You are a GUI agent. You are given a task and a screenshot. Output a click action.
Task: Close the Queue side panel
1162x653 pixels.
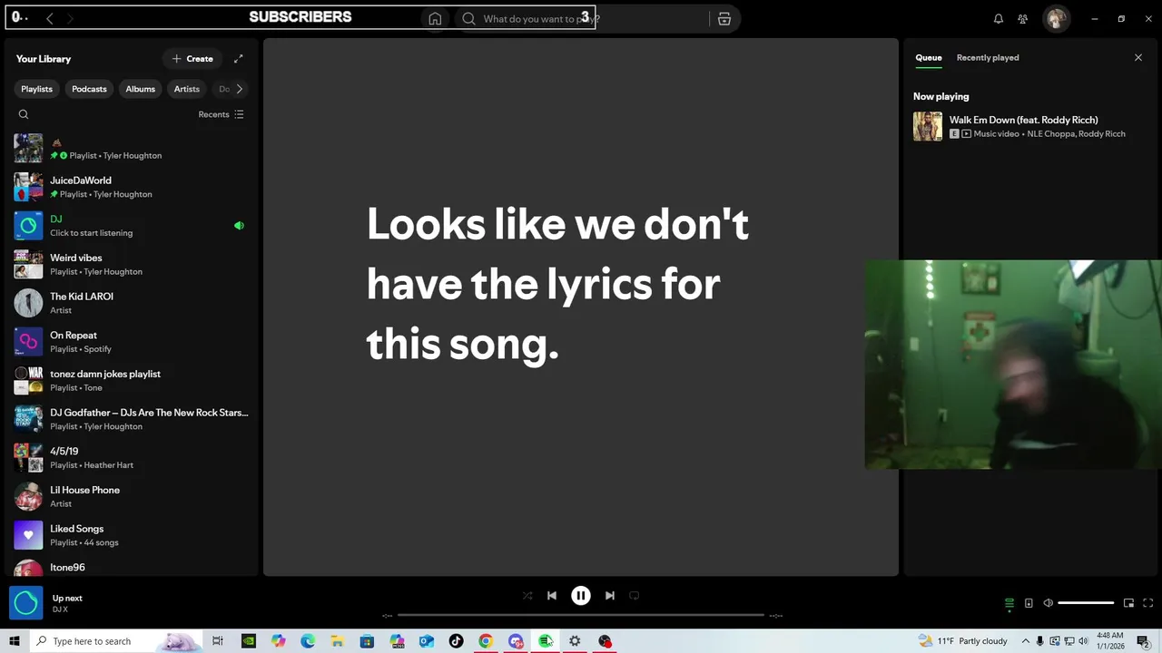pos(1138,58)
